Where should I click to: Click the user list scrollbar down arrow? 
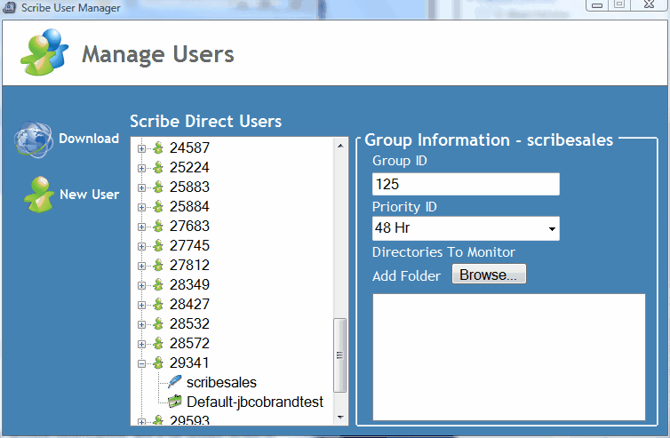[x=340, y=417]
